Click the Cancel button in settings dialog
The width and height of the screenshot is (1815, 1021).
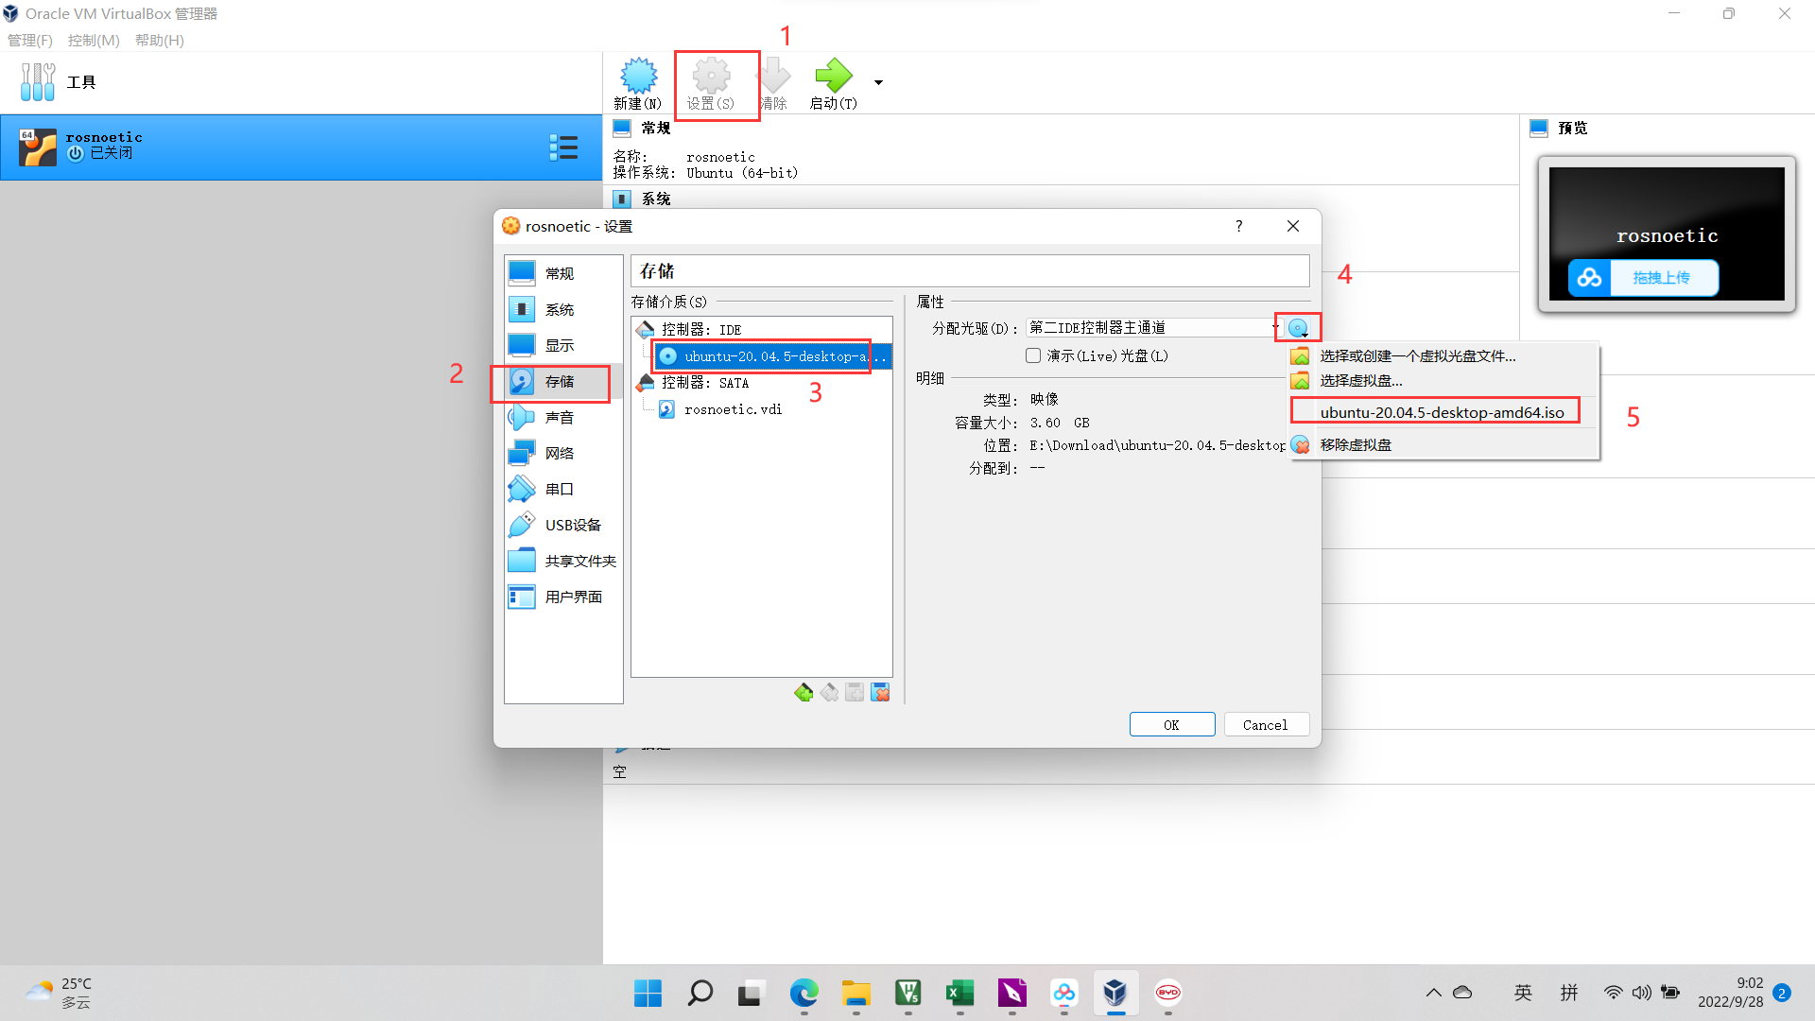coord(1266,724)
